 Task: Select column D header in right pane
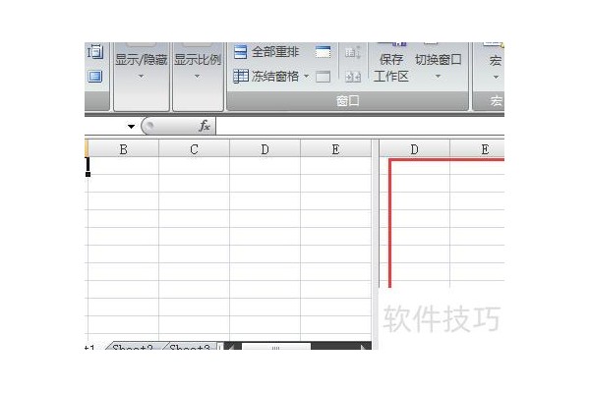pyautogui.click(x=414, y=149)
